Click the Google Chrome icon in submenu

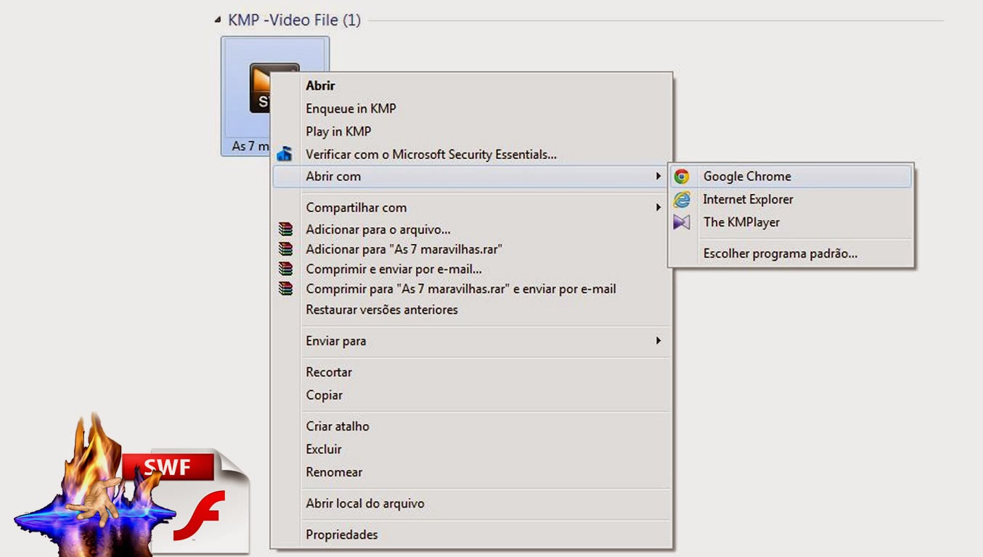coord(681,176)
